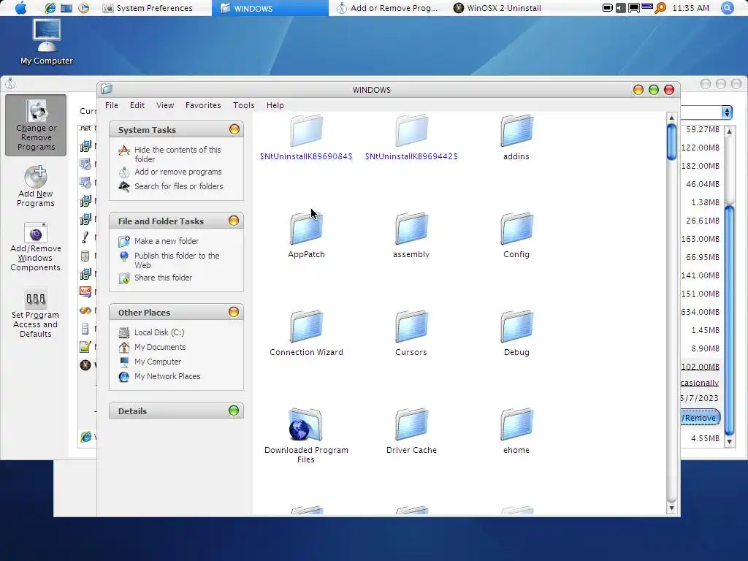
Task: Click the 59.27MB size entry
Action: tap(703, 129)
